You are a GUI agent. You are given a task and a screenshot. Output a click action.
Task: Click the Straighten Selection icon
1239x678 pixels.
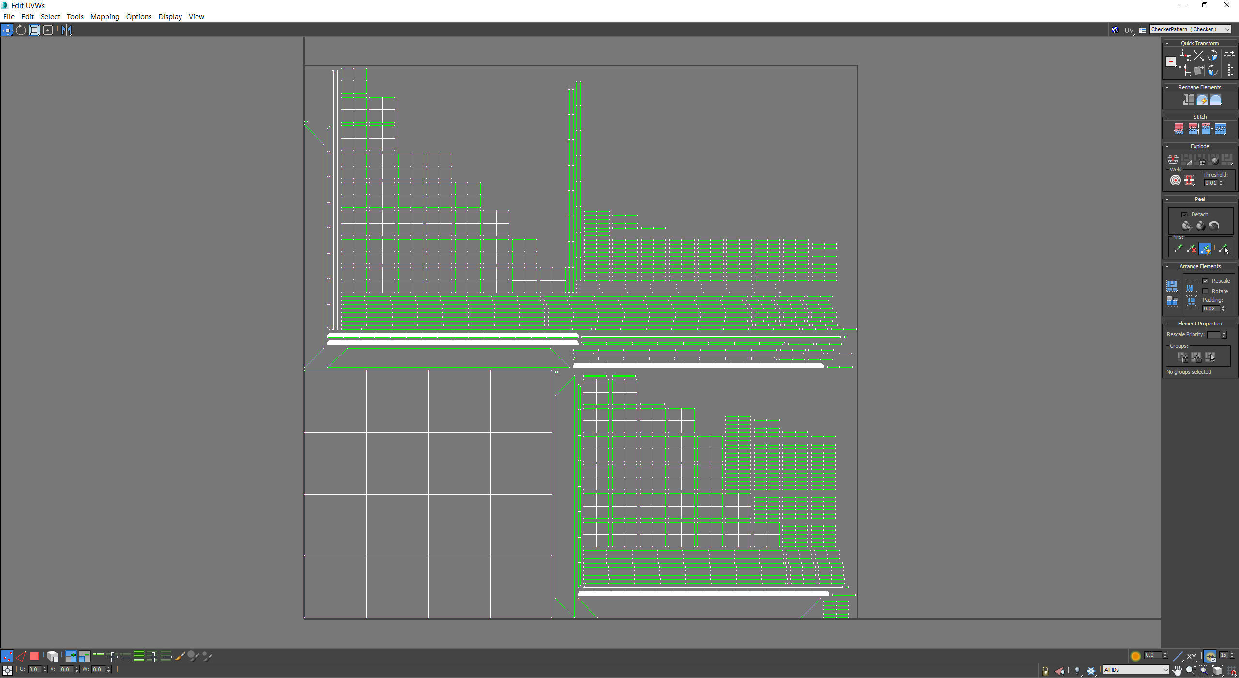[x=1188, y=100]
